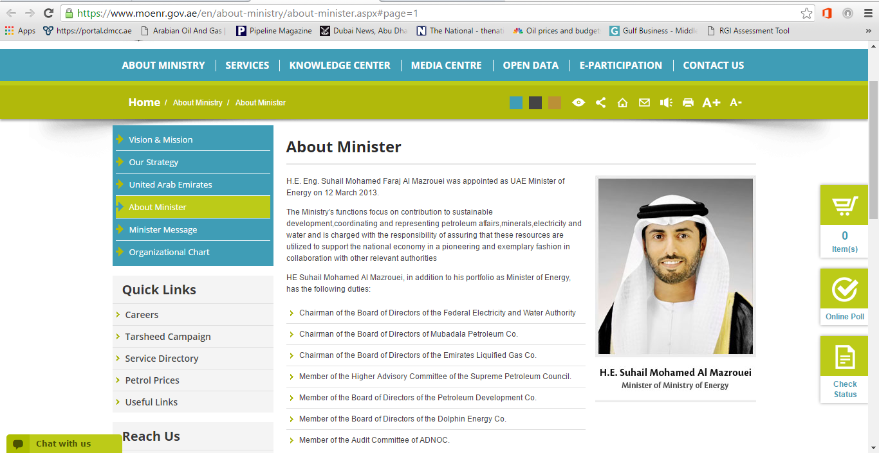Open the Service Directory quick link
Screen dimensions: 879x453
(162, 359)
